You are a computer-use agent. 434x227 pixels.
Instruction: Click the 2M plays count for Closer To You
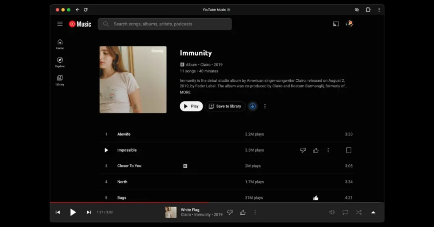253,166
